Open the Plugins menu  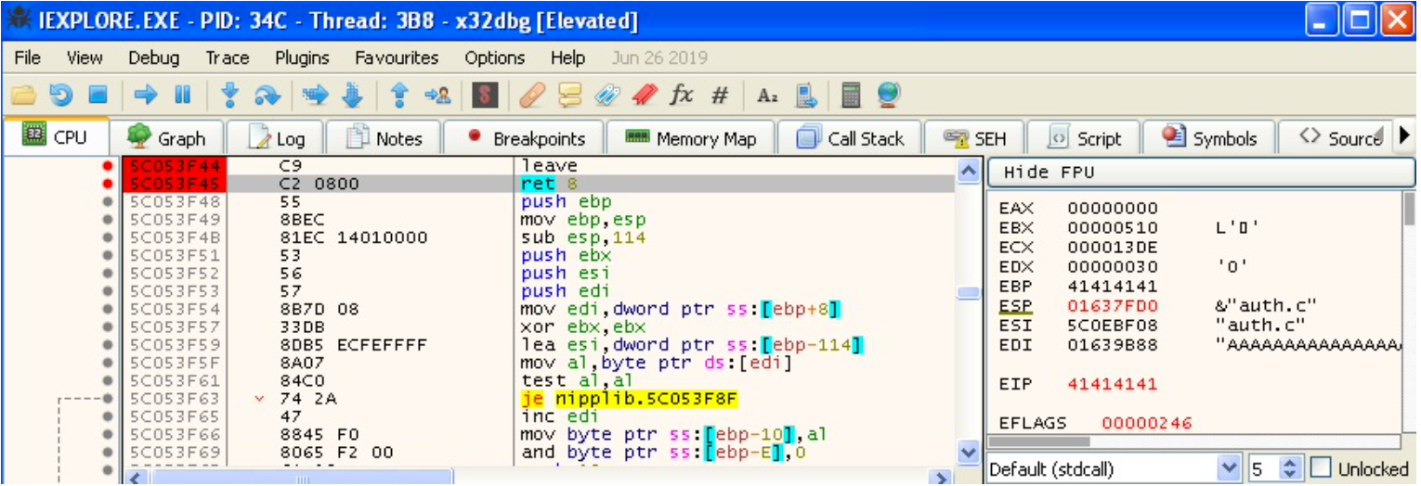tap(302, 58)
